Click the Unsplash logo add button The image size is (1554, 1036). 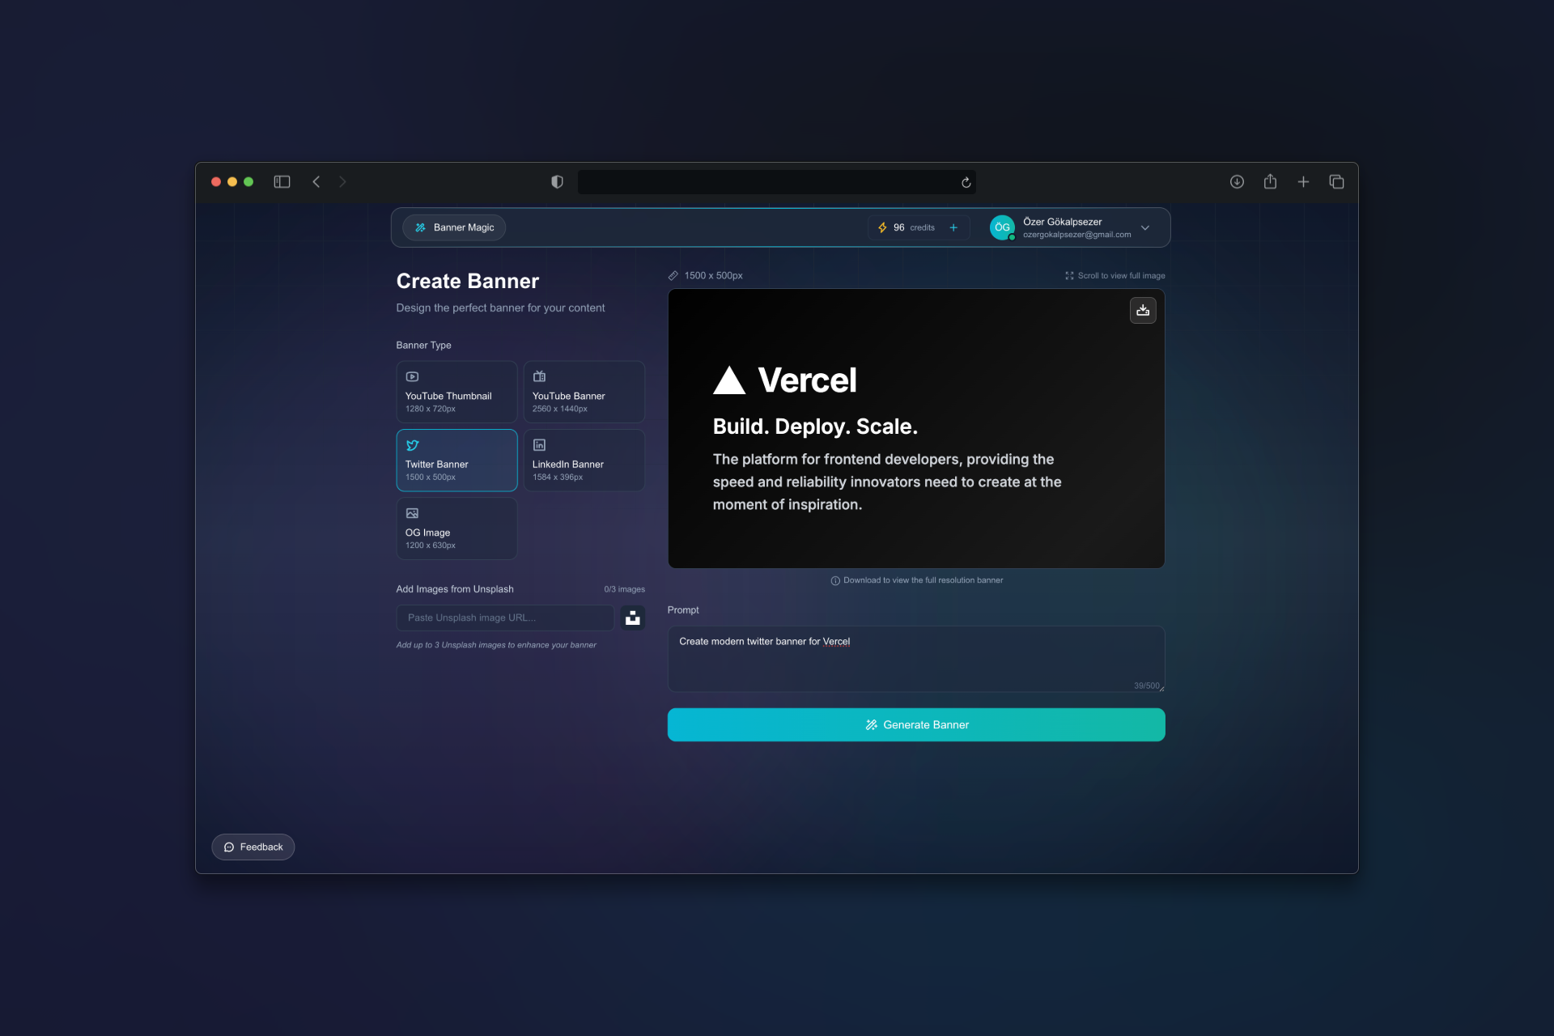pyautogui.click(x=632, y=618)
